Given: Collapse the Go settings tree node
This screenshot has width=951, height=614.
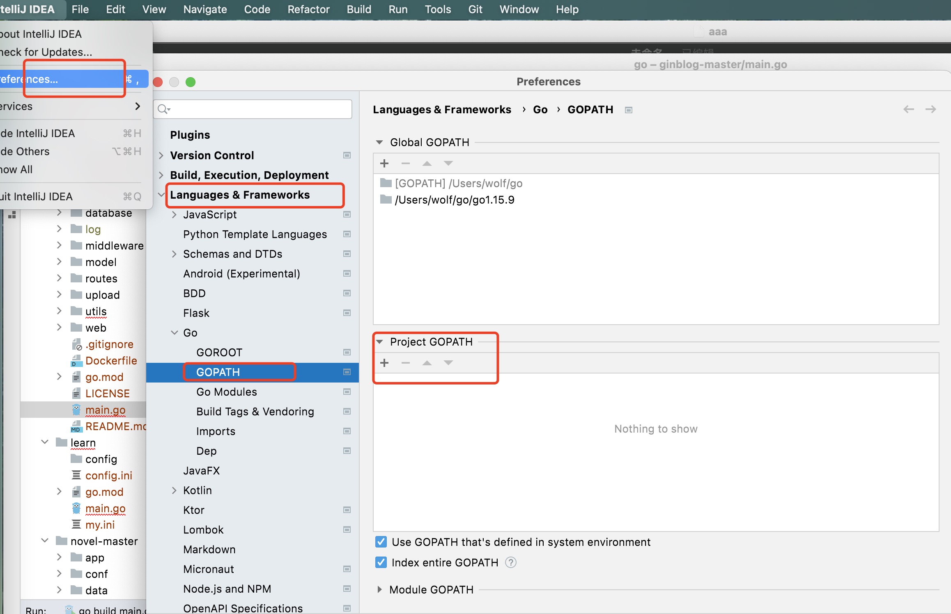Looking at the screenshot, I should [x=175, y=332].
